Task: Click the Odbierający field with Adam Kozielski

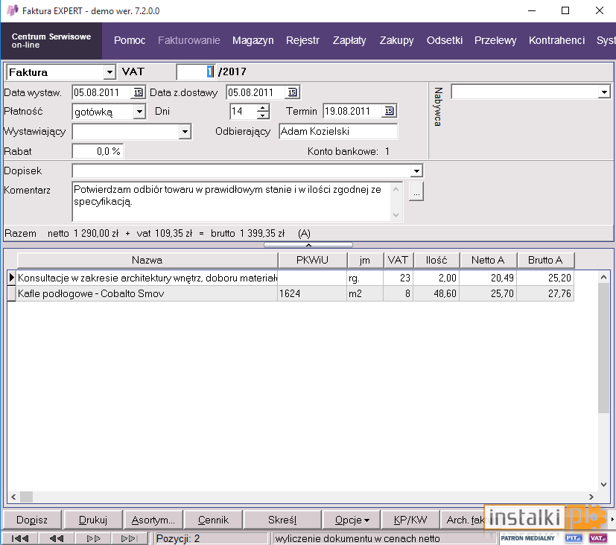Action: 338,131
